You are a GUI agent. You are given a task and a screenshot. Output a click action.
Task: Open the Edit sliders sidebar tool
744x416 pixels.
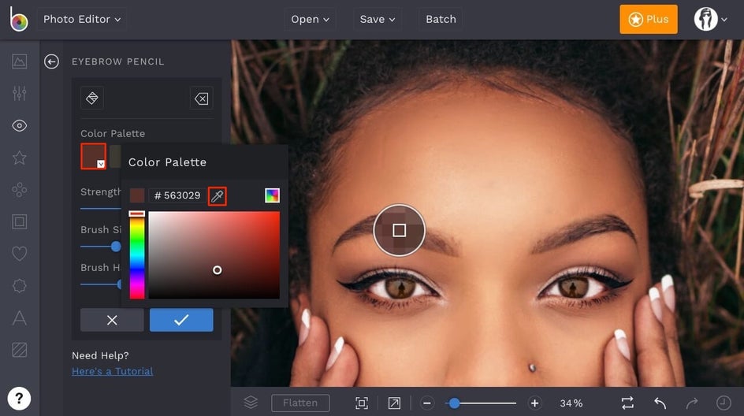[x=20, y=94]
